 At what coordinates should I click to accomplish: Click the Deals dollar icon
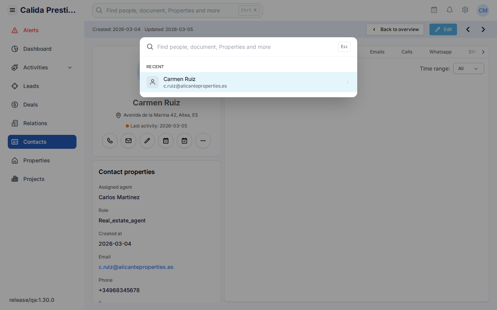pos(15,105)
